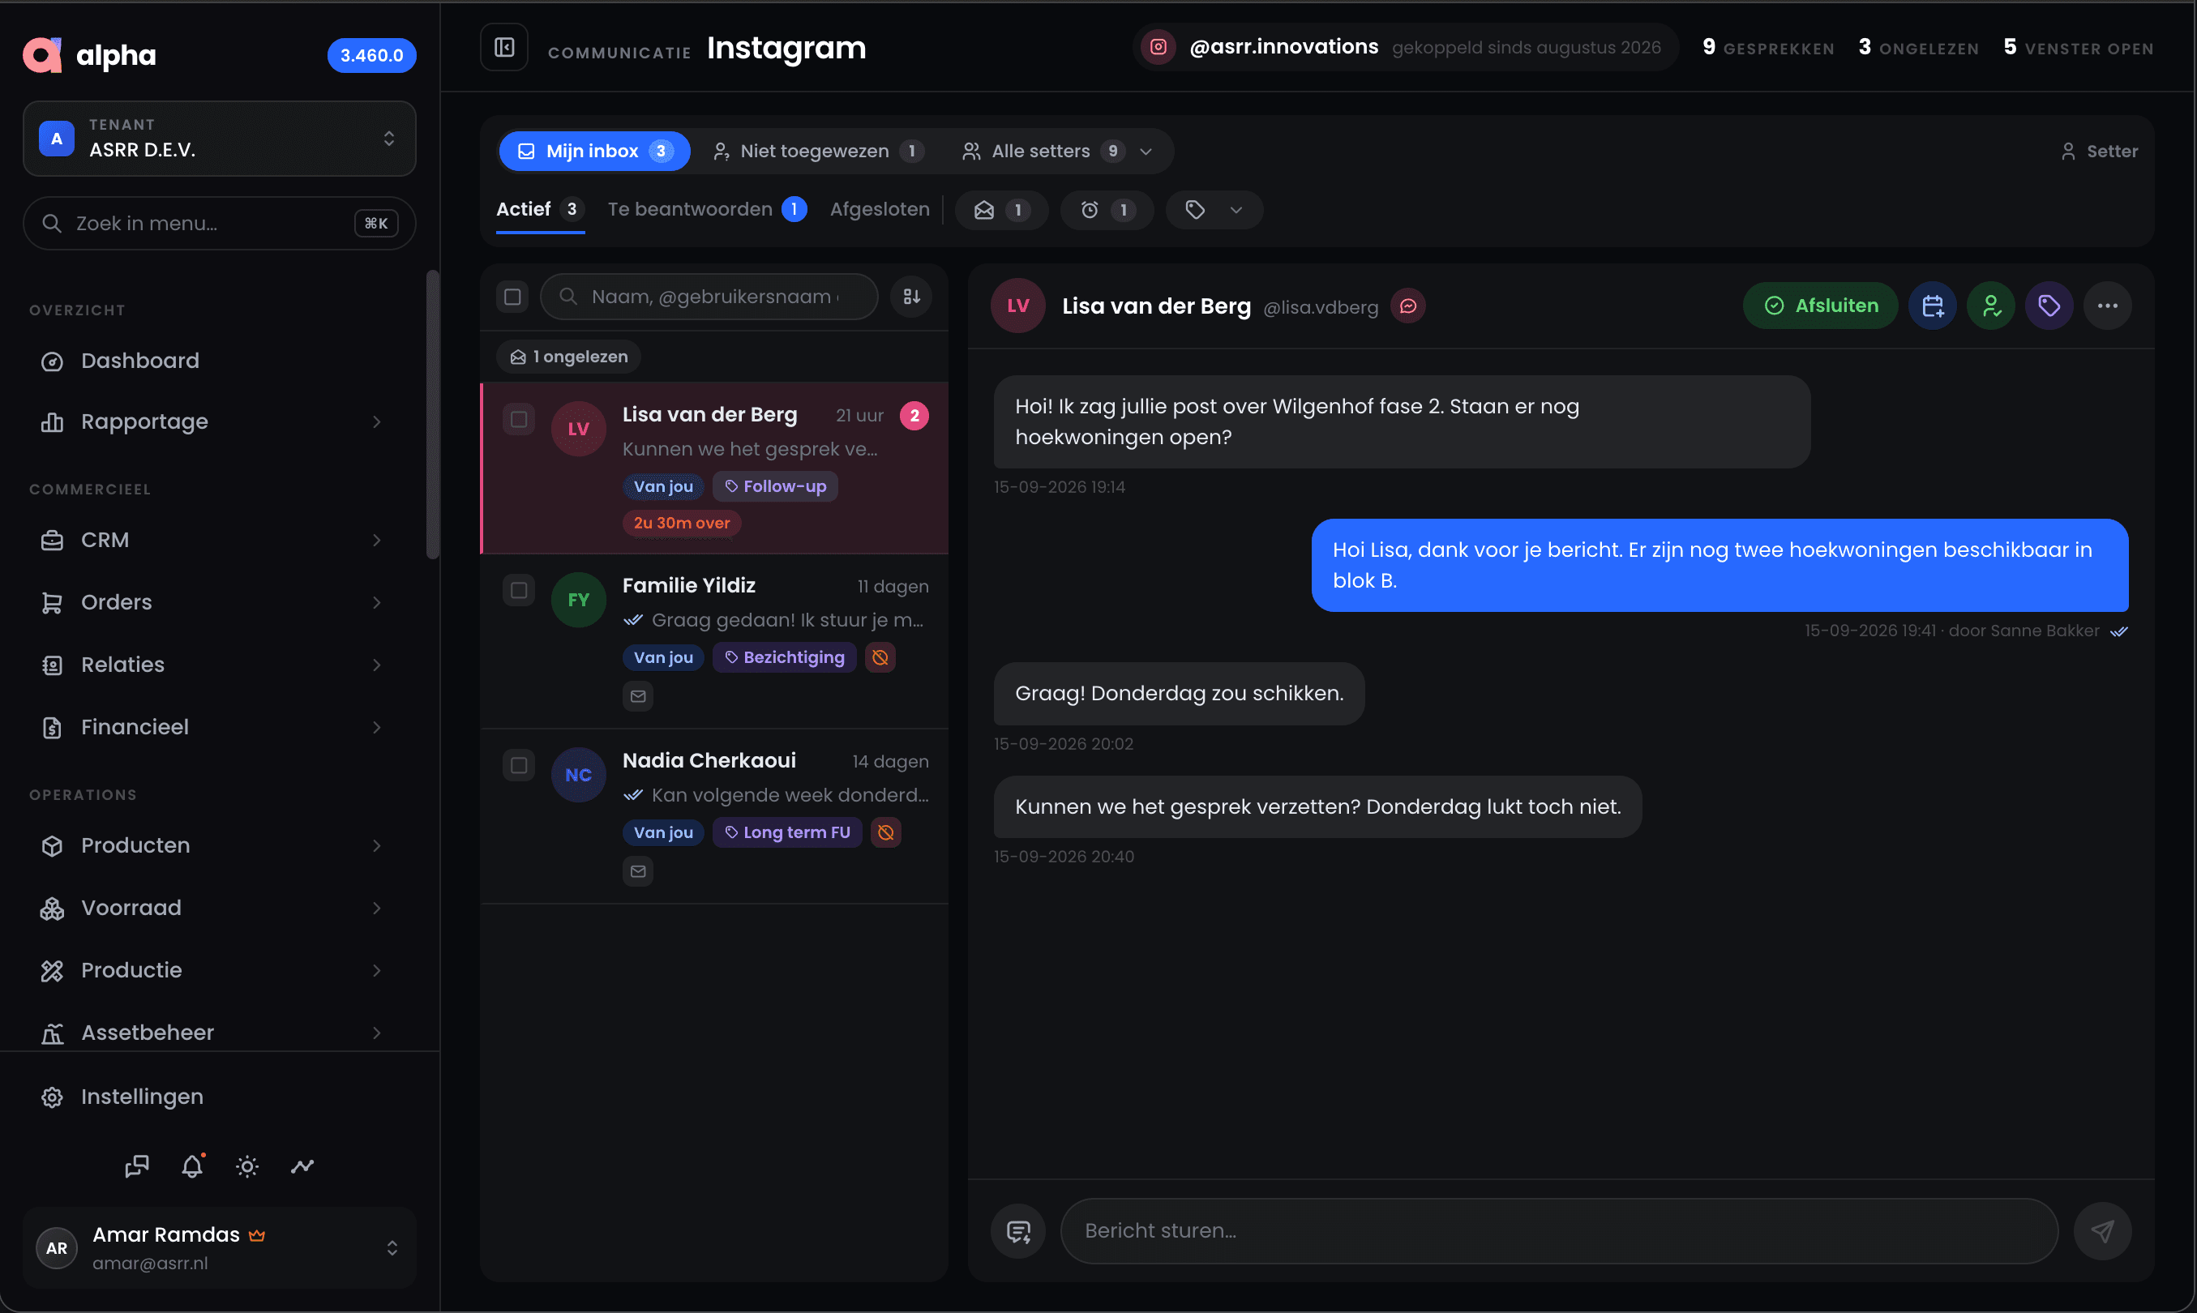Click version badge 3.460.0
Screen dimensions: 2197x1313
tap(371, 55)
